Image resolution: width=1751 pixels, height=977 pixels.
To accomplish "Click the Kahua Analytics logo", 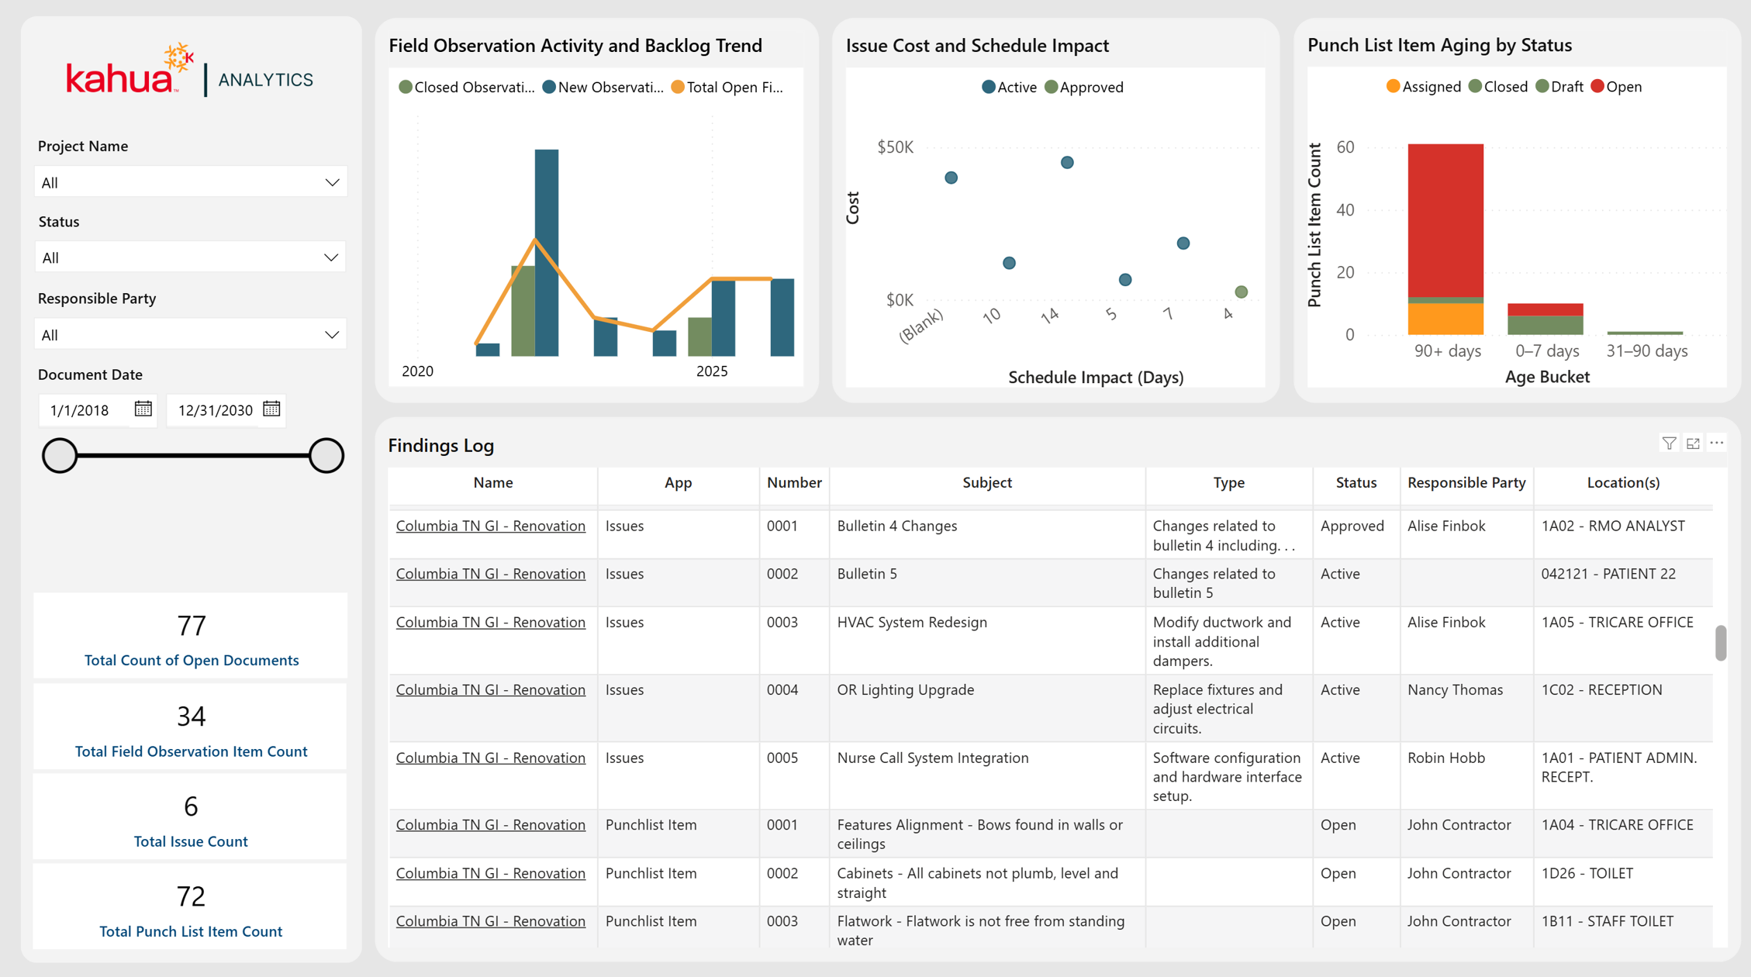I will coord(189,71).
